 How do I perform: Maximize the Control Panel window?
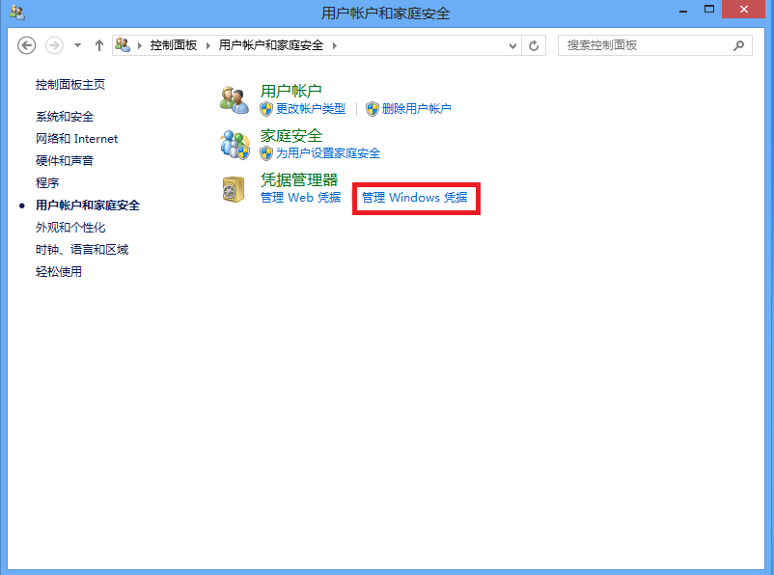tap(709, 10)
